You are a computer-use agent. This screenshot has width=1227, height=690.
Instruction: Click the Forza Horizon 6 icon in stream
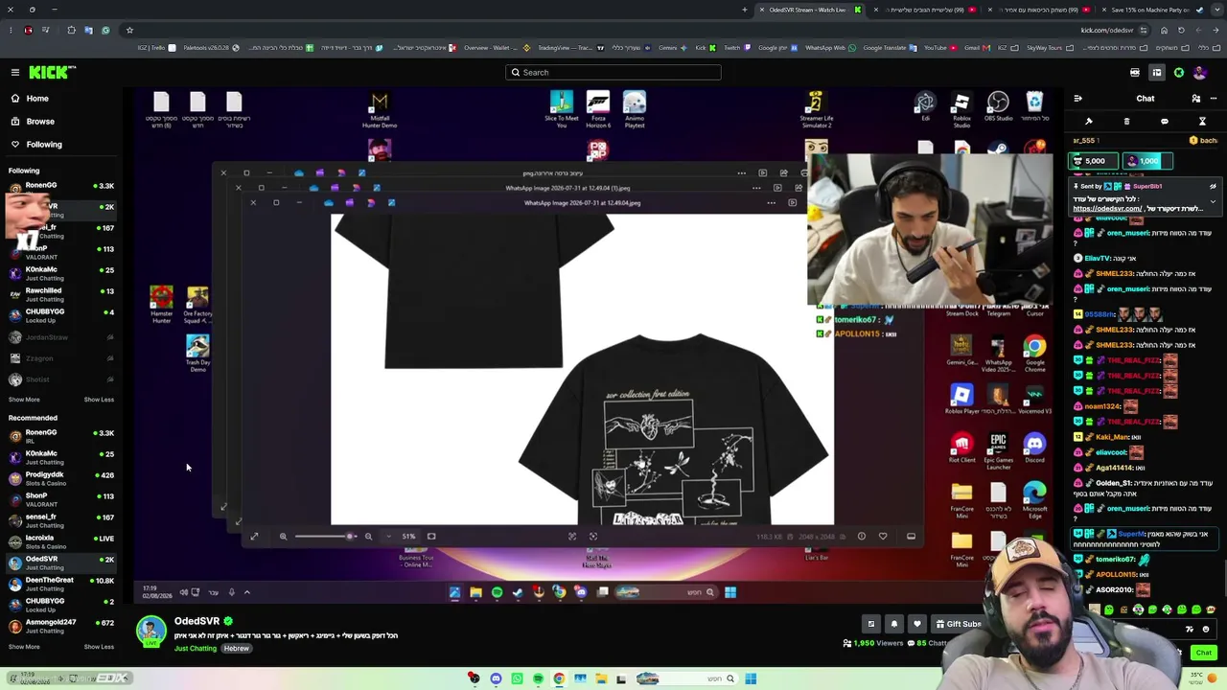[x=598, y=110]
